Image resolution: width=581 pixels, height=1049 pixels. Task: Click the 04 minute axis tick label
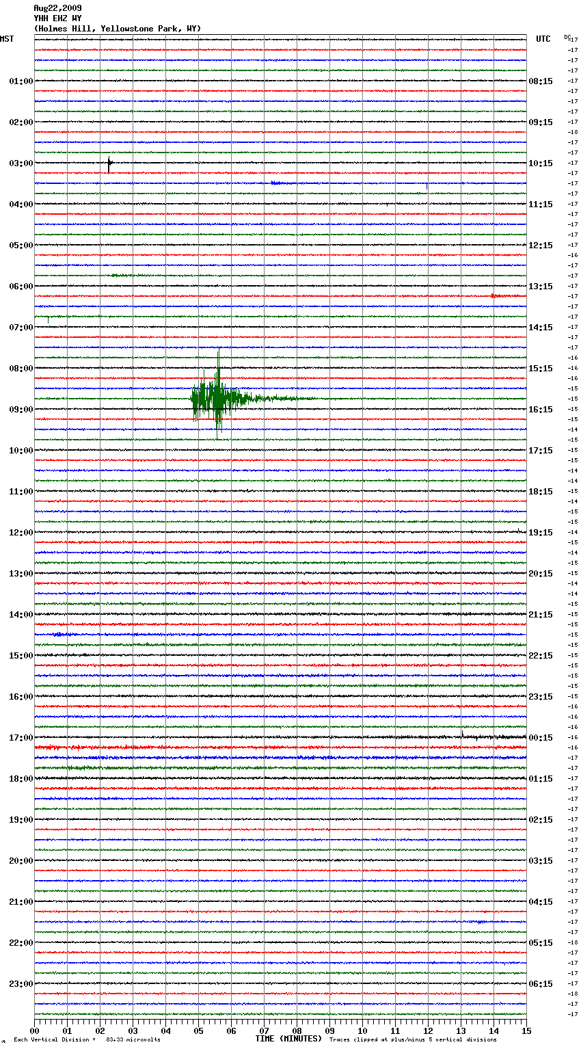pyautogui.click(x=165, y=1031)
